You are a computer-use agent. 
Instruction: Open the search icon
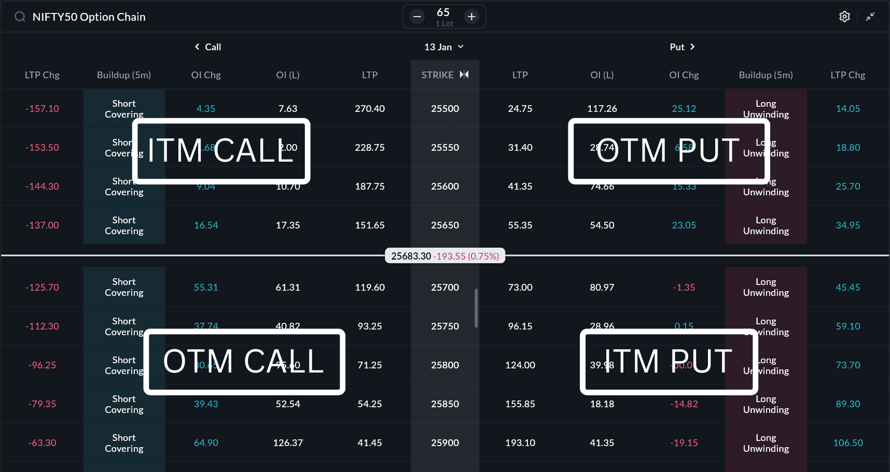tap(20, 16)
